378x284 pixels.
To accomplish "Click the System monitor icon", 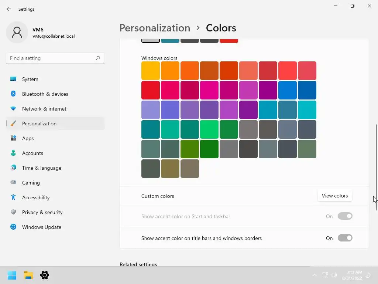I will pyautogui.click(x=13, y=79).
